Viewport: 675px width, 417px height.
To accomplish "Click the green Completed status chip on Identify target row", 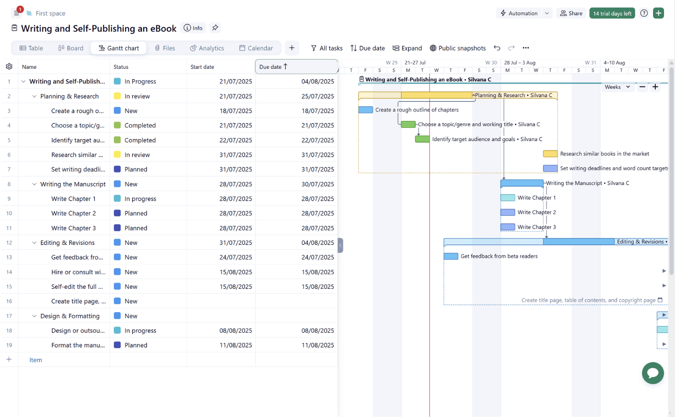I will click(117, 140).
